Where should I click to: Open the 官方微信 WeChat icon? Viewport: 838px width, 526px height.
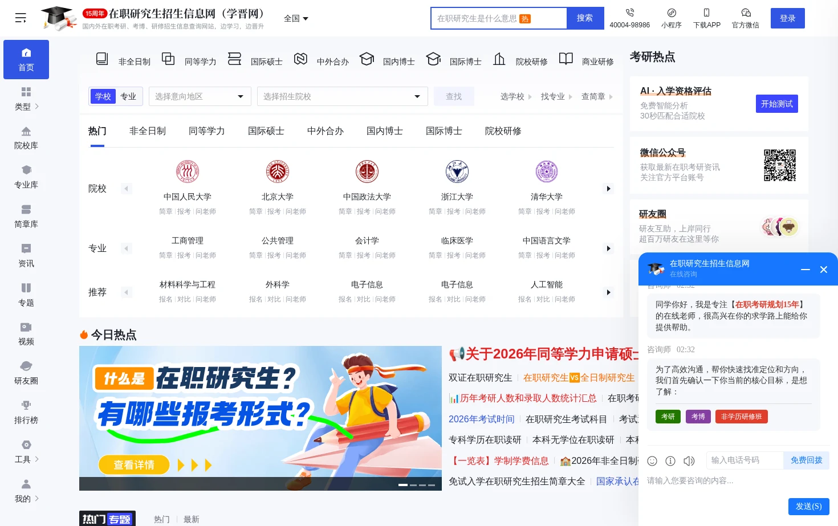pos(746,13)
